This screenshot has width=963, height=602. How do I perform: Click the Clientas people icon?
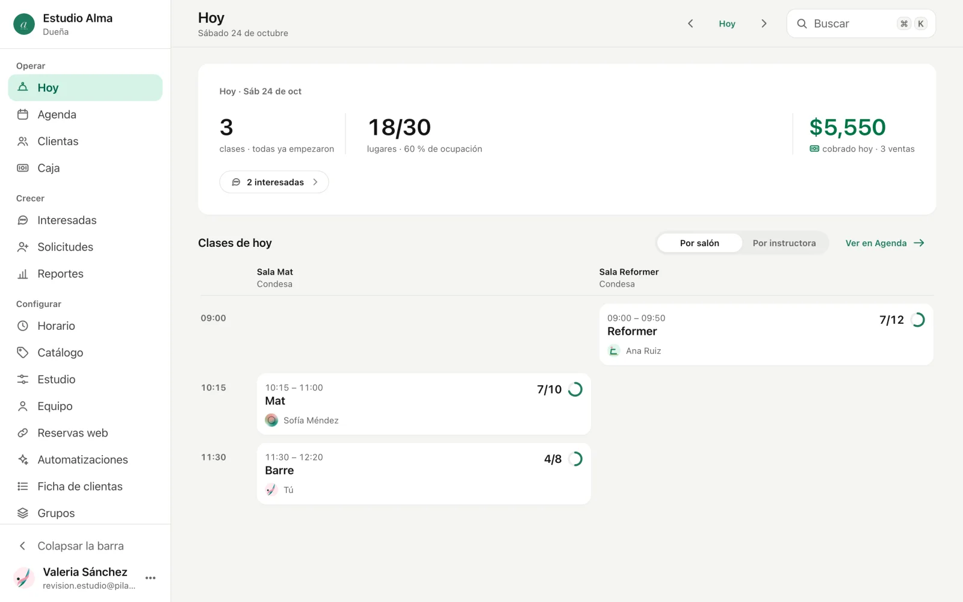(x=23, y=141)
